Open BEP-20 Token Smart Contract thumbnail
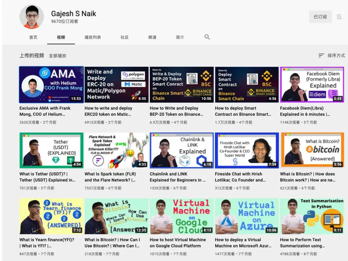 coord(182,84)
